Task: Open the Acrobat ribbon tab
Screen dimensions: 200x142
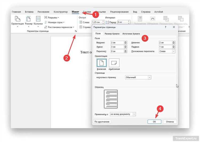Action: point(159,12)
